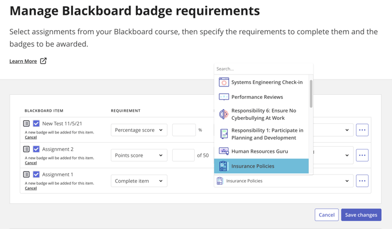This screenshot has height=229, width=392.
Task: Click the Responsibility 1 Planning badge icon
Action: click(x=224, y=134)
